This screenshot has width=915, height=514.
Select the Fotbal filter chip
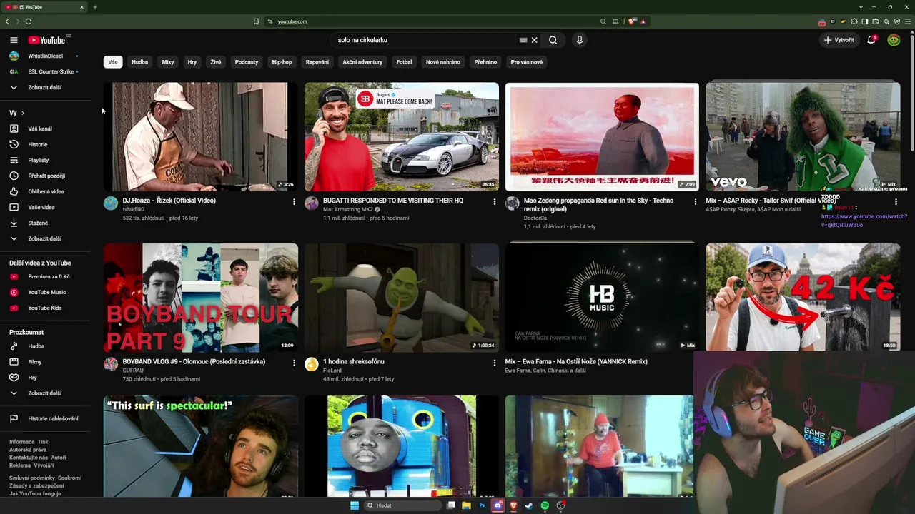pos(405,62)
